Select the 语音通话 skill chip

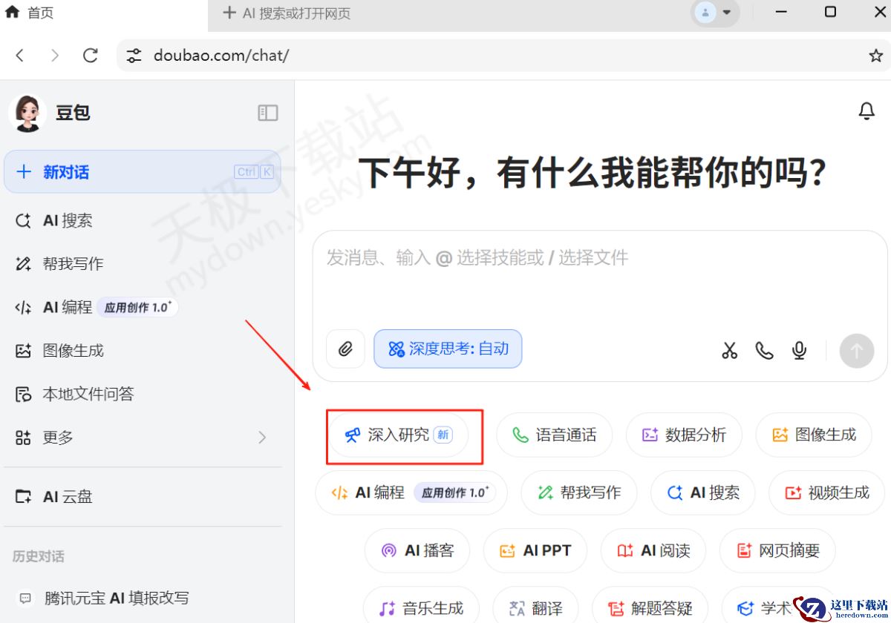click(x=554, y=435)
